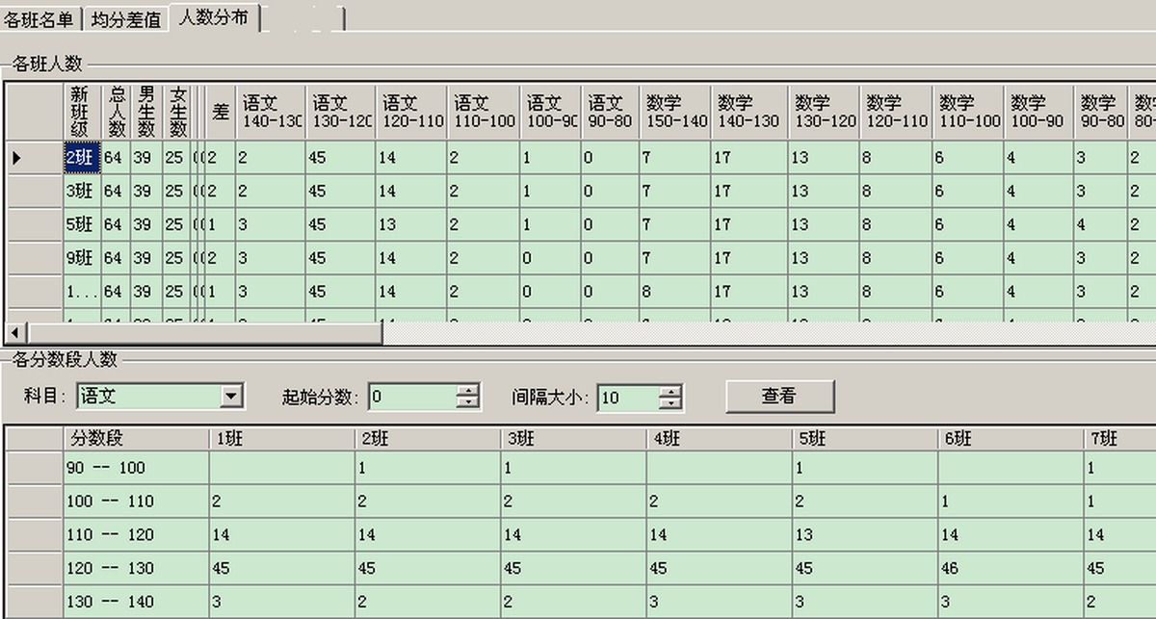Click the 语文 130-120 column header
The width and height of the screenshot is (1156, 619).
pyautogui.click(x=341, y=112)
